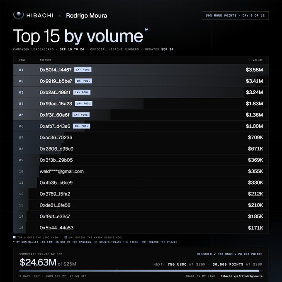Click the Top 15 by volume heading
This screenshot has width=282, height=282.
click(78, 36)
